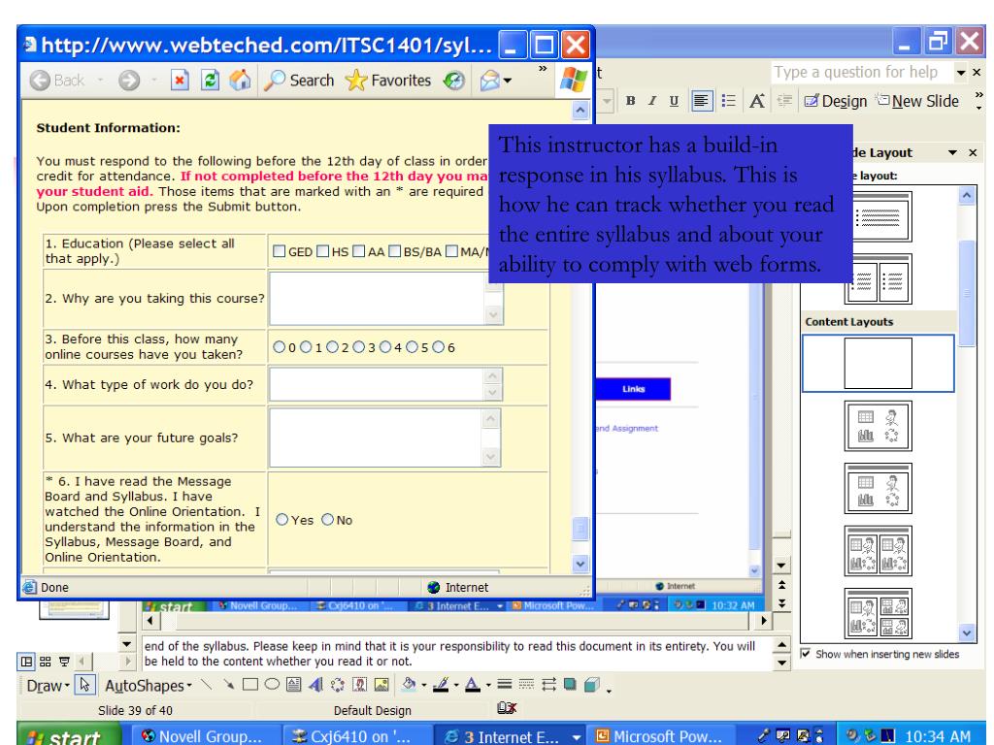
Task: Open Line Color dropdown arrow
Action: (456, 686)
